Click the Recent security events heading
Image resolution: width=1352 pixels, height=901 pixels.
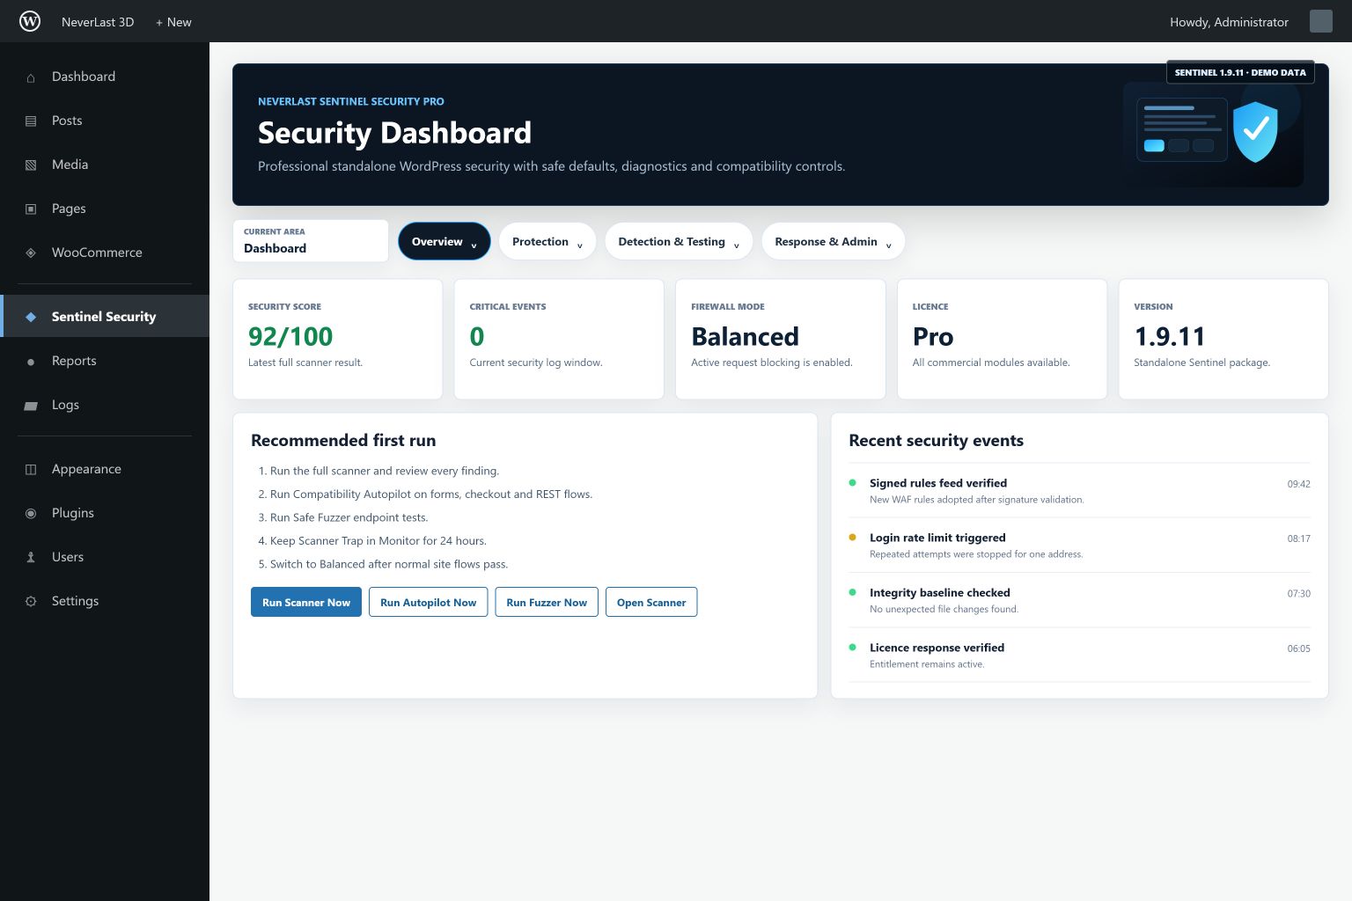pos(936,441)
